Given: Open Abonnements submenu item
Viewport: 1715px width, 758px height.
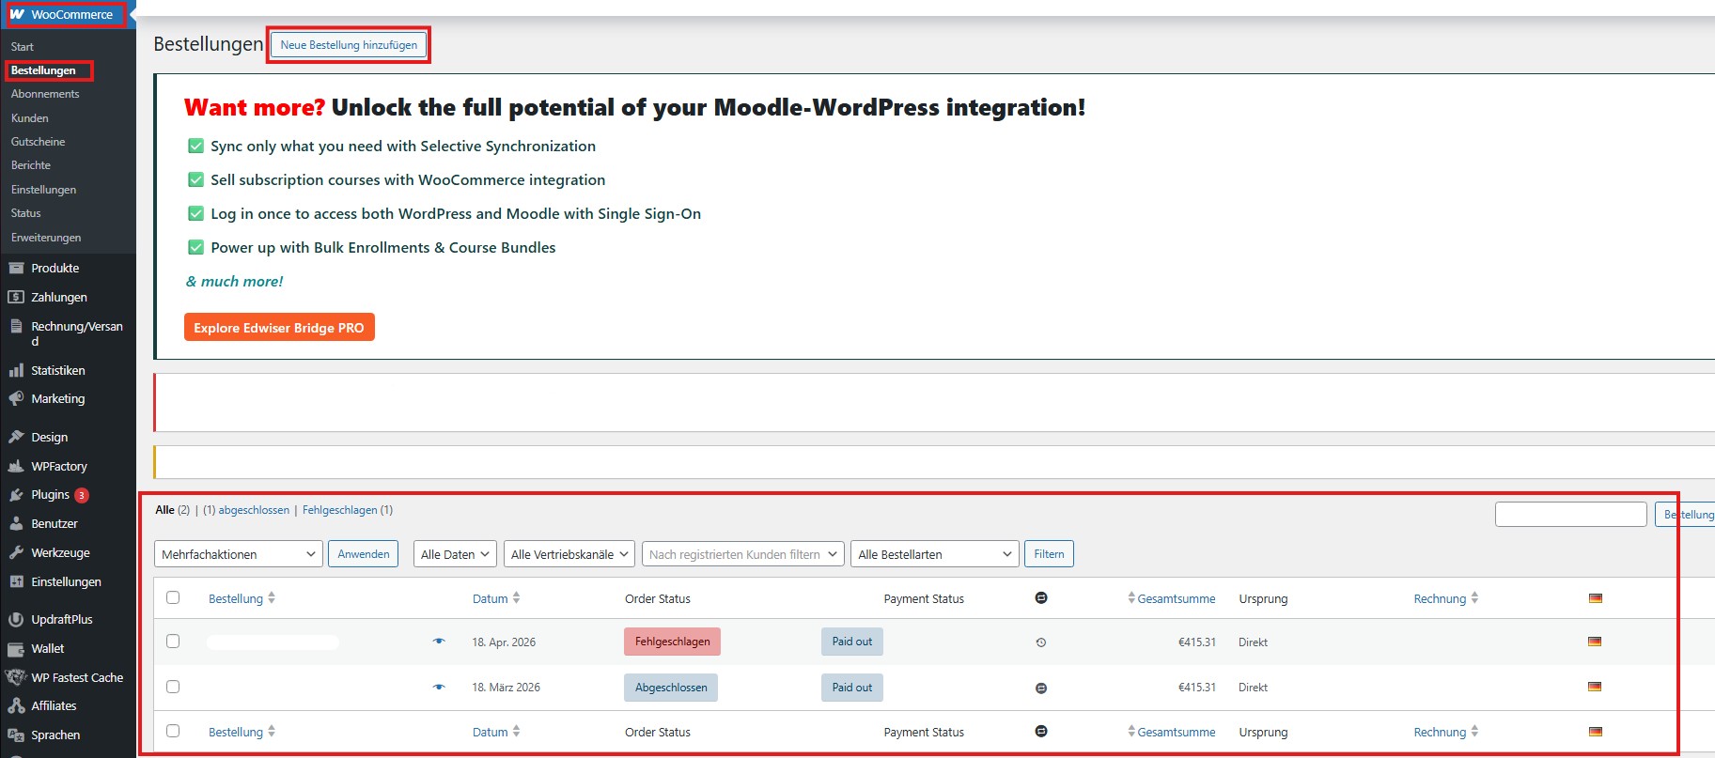Looking at the screenshot, I should [x=45, y=94].
